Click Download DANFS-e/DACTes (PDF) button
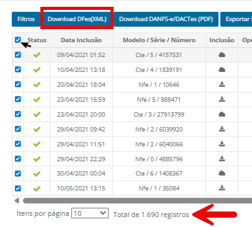 coord(166,19)
